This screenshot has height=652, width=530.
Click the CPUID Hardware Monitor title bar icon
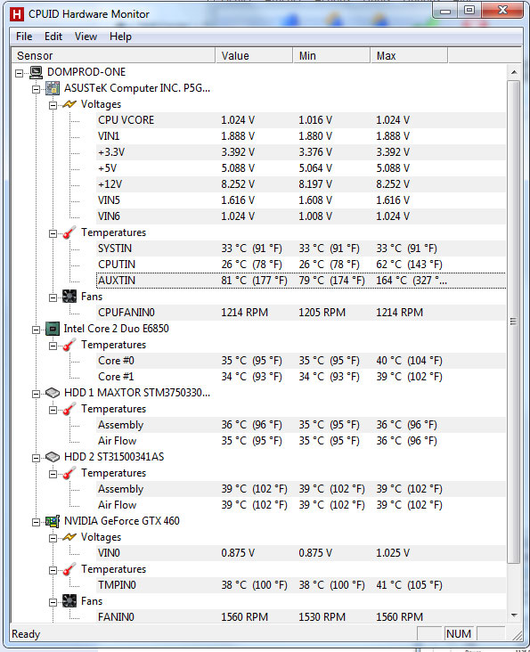pos(16,14)
